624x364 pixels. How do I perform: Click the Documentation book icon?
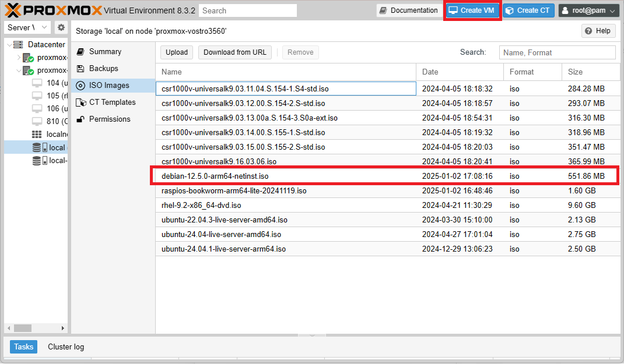point(383,10)
